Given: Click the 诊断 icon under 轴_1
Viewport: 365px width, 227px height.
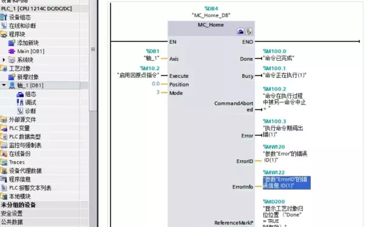Looking at the screenshot, I should click(x=20, y=111).
